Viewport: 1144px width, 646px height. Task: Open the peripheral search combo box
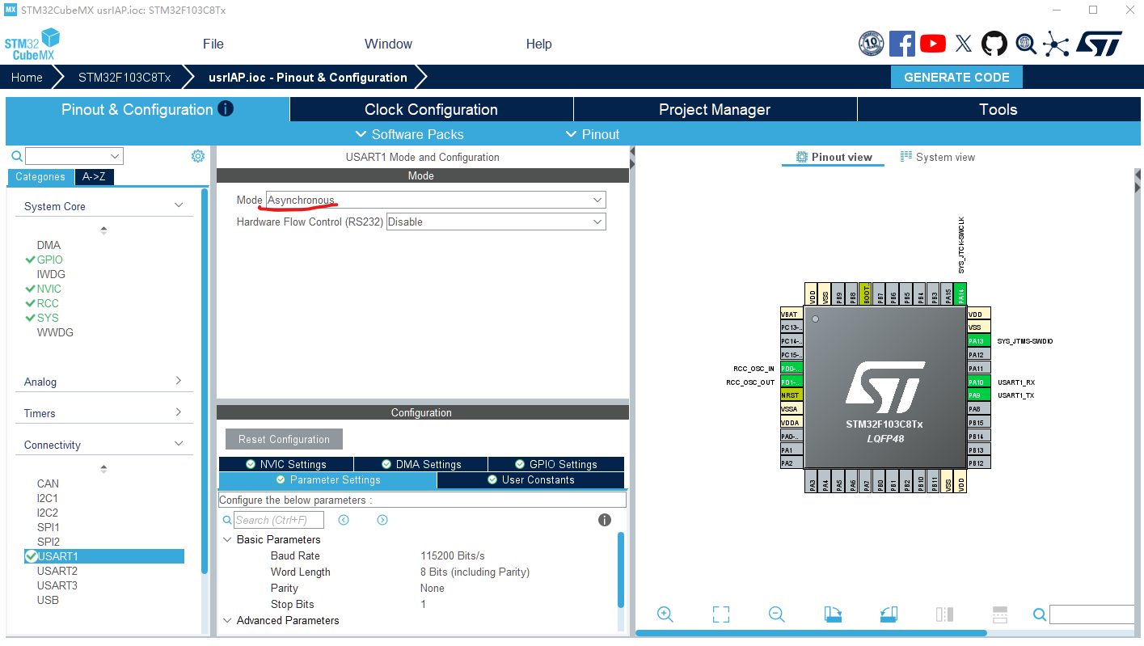tap(74, 156)
